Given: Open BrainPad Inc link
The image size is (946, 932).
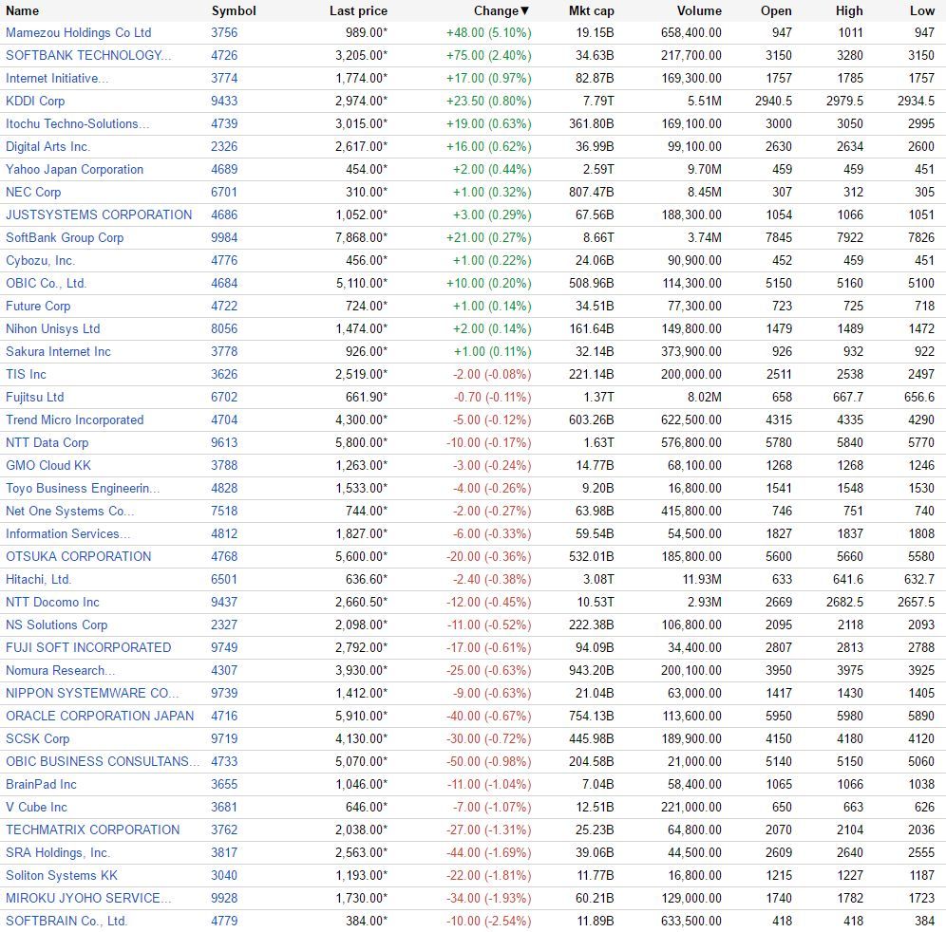Looking at the screenshot, I should point(41,784).
